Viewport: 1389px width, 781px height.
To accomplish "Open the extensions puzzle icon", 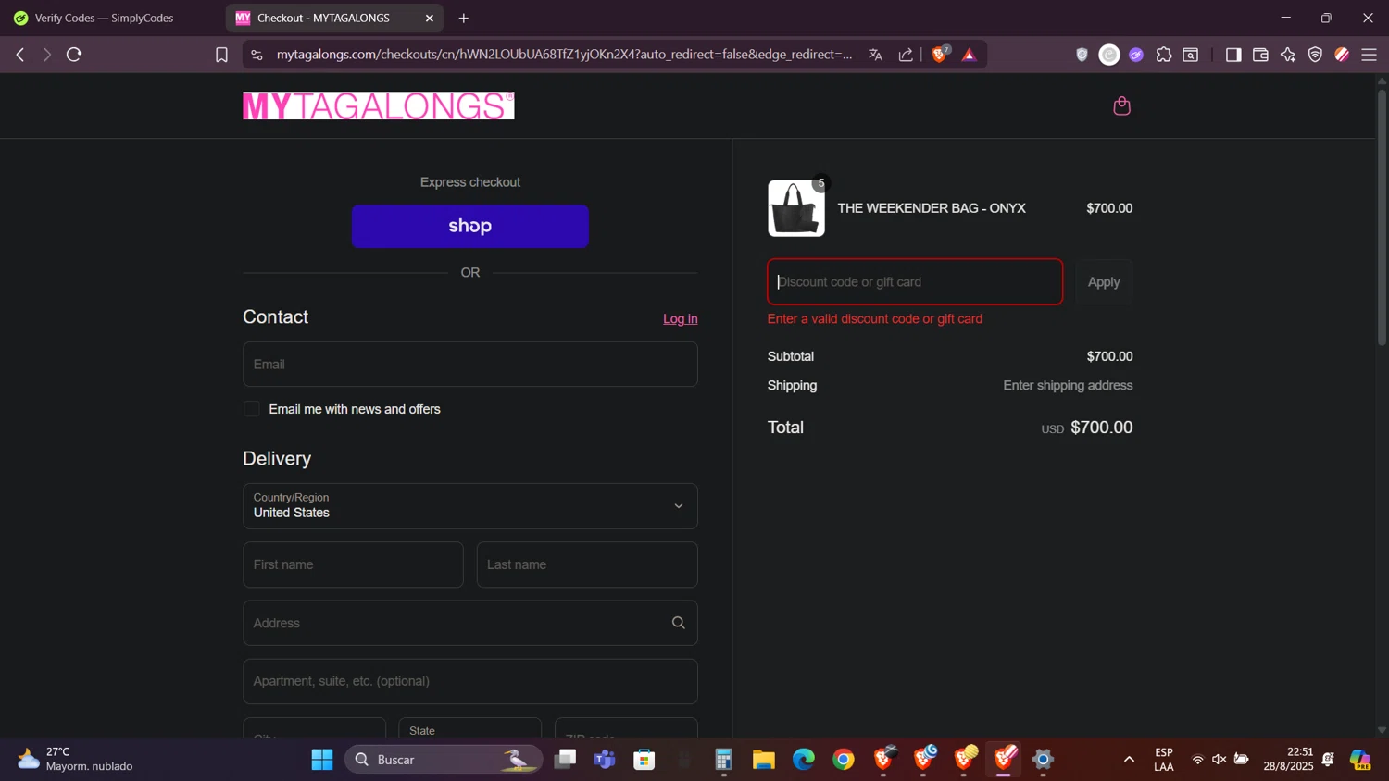I will [1164, 55].
